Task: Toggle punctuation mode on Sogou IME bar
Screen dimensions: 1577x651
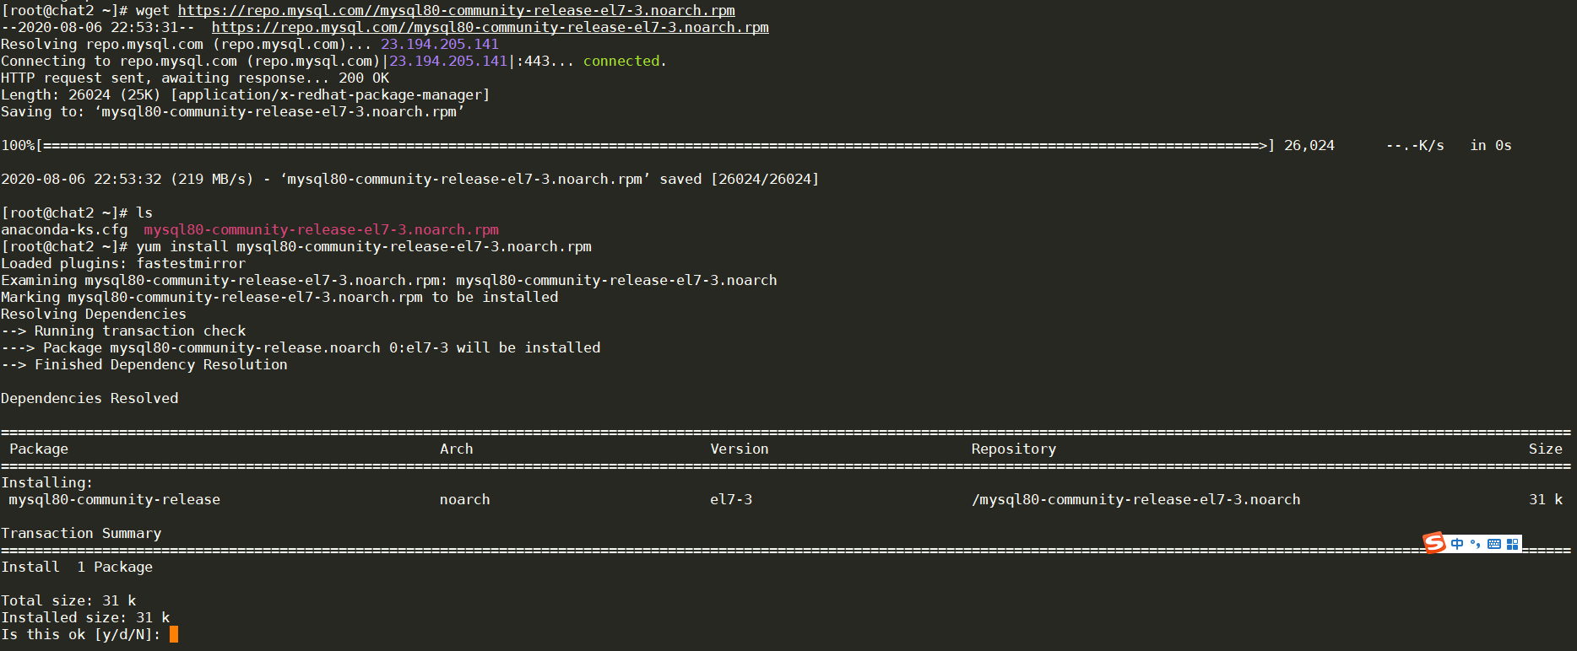Action: coord(1476,544)
